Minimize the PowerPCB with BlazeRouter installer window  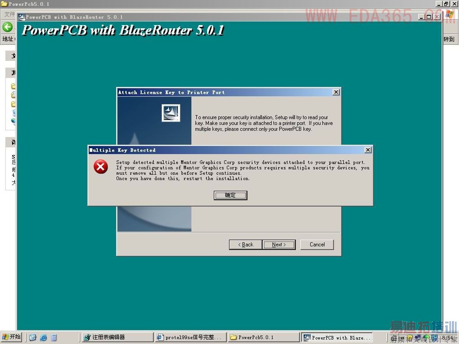[x=421, y=17]
